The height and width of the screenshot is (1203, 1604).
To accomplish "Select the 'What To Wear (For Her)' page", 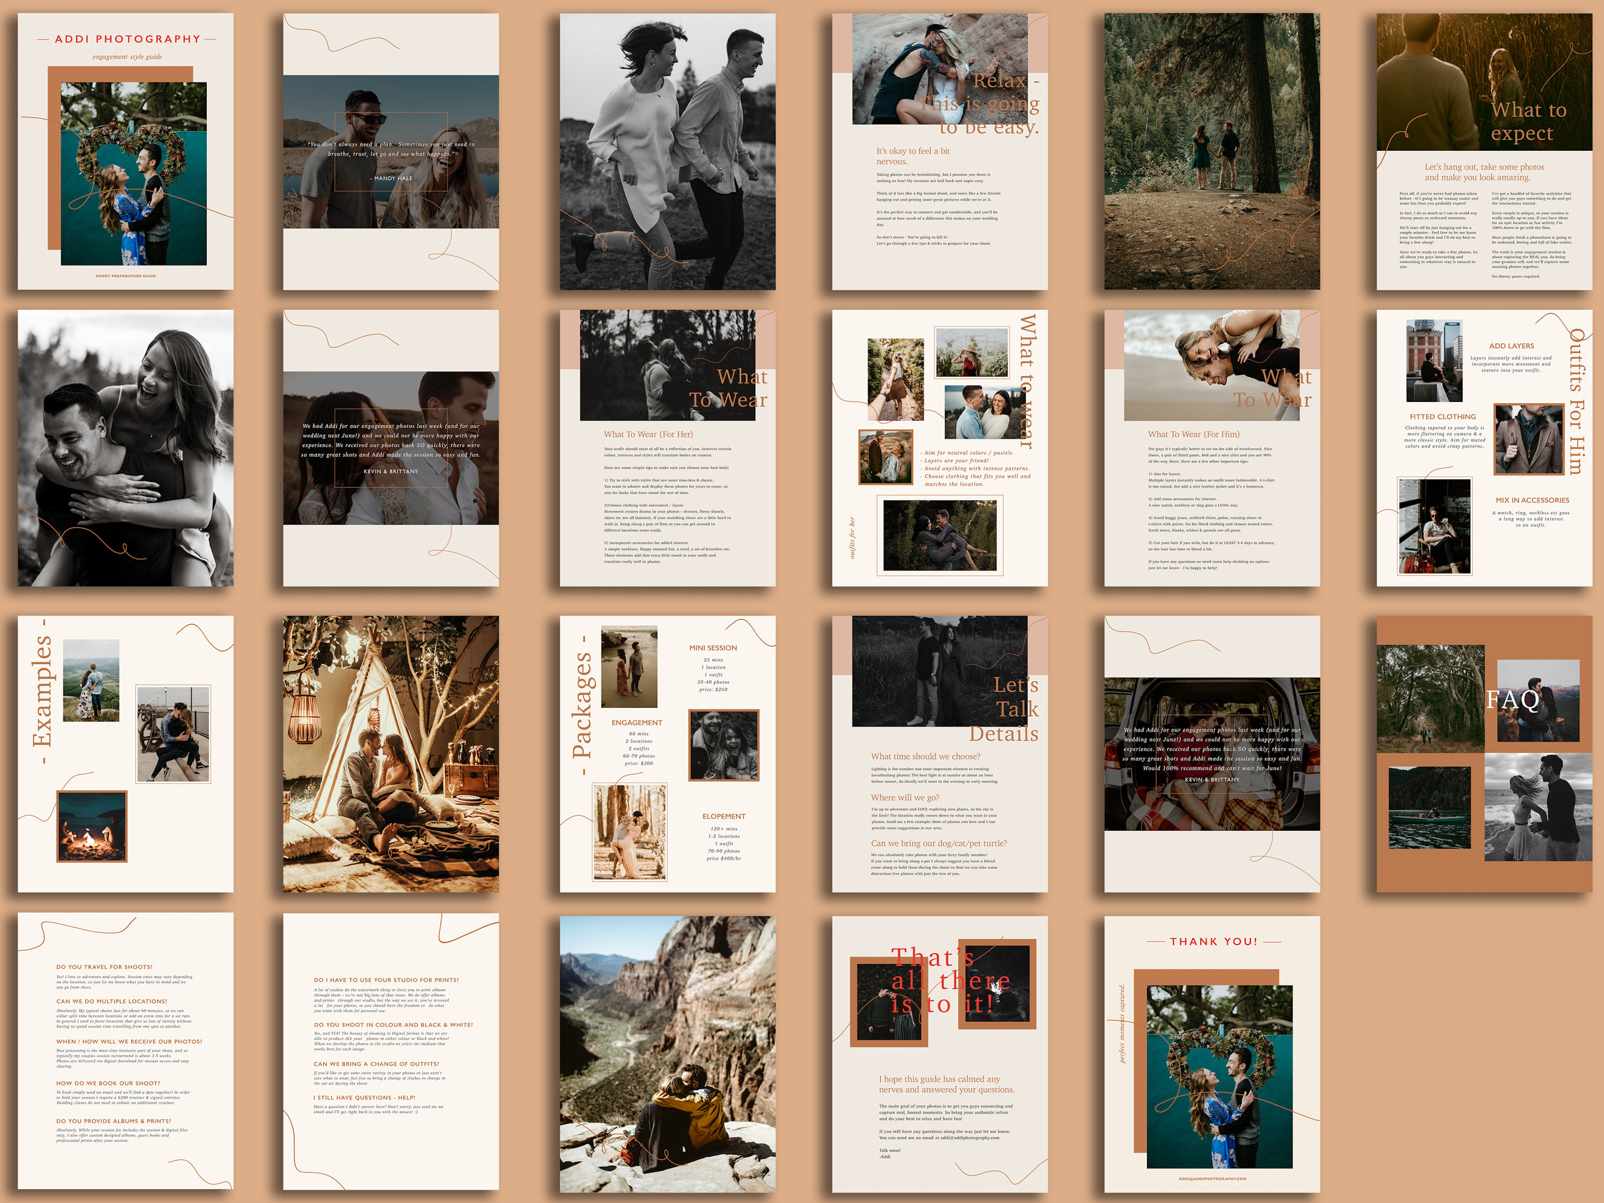I will coord(667,448).
